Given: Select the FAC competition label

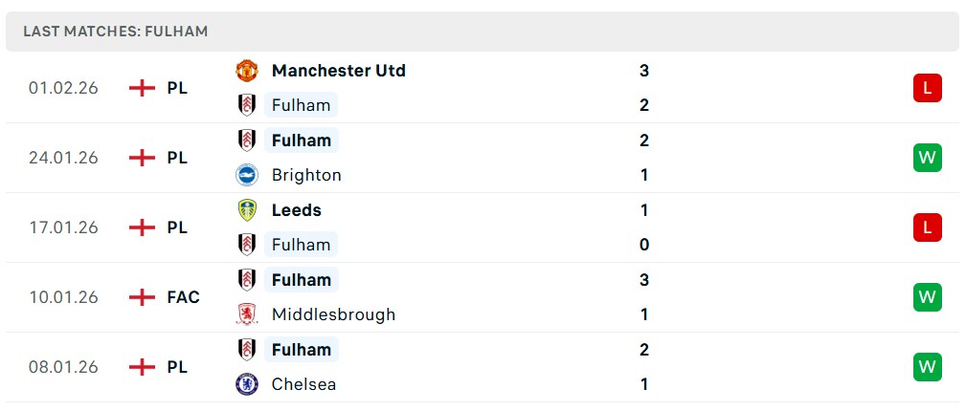Looking at the screenshot, I should click(x=183, y=297).
